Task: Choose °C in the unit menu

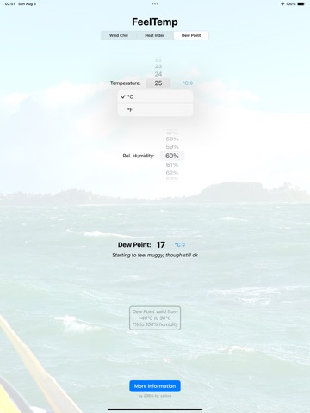Action: click(x=155, y=97)
